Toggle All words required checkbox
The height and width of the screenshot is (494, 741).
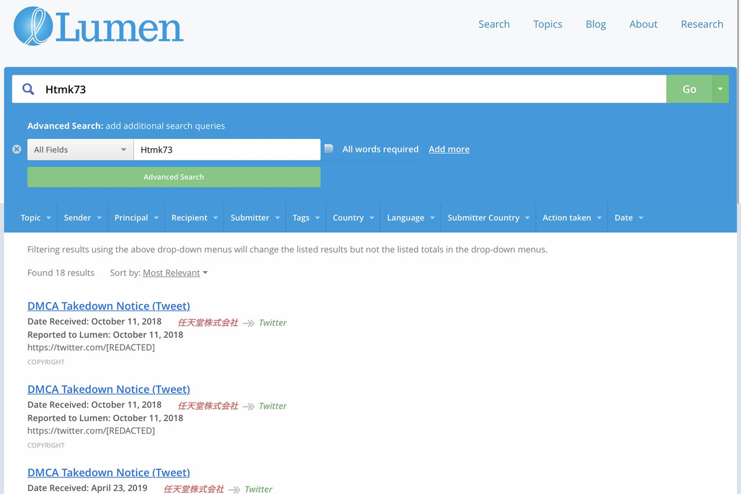pyautogui.click(x=329, y=149)
